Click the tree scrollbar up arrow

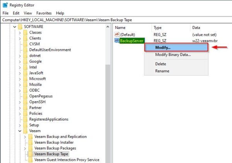[x=108, y=27]
